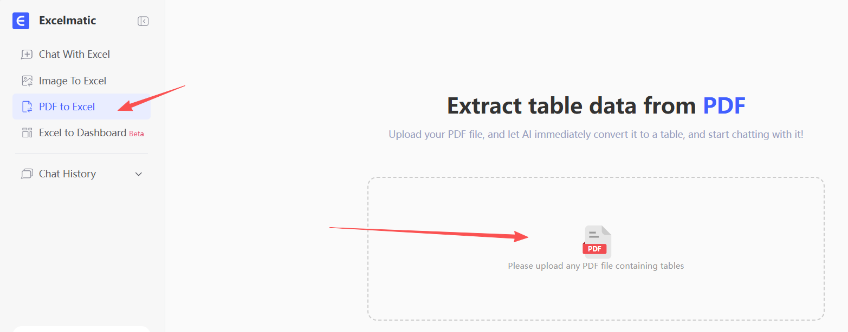Click the PDF to Excel file icon
848x332 pixels.
(x=27, y=107)
